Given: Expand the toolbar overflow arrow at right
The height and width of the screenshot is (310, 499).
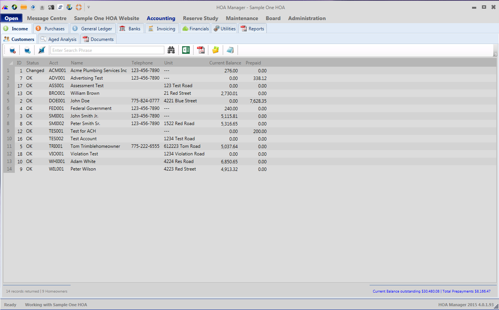Looking at the screenshot, I should 495,55.
